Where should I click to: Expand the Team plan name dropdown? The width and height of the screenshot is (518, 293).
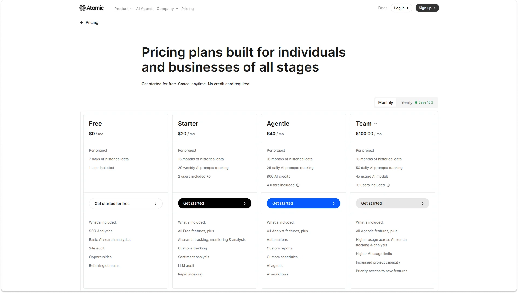(376, 124)
